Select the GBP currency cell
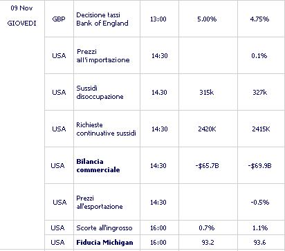 point(59,19)
